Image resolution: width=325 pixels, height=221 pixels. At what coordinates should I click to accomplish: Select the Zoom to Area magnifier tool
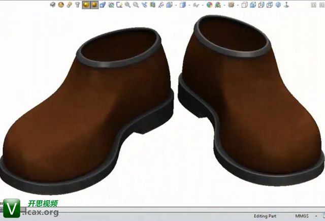136,5
